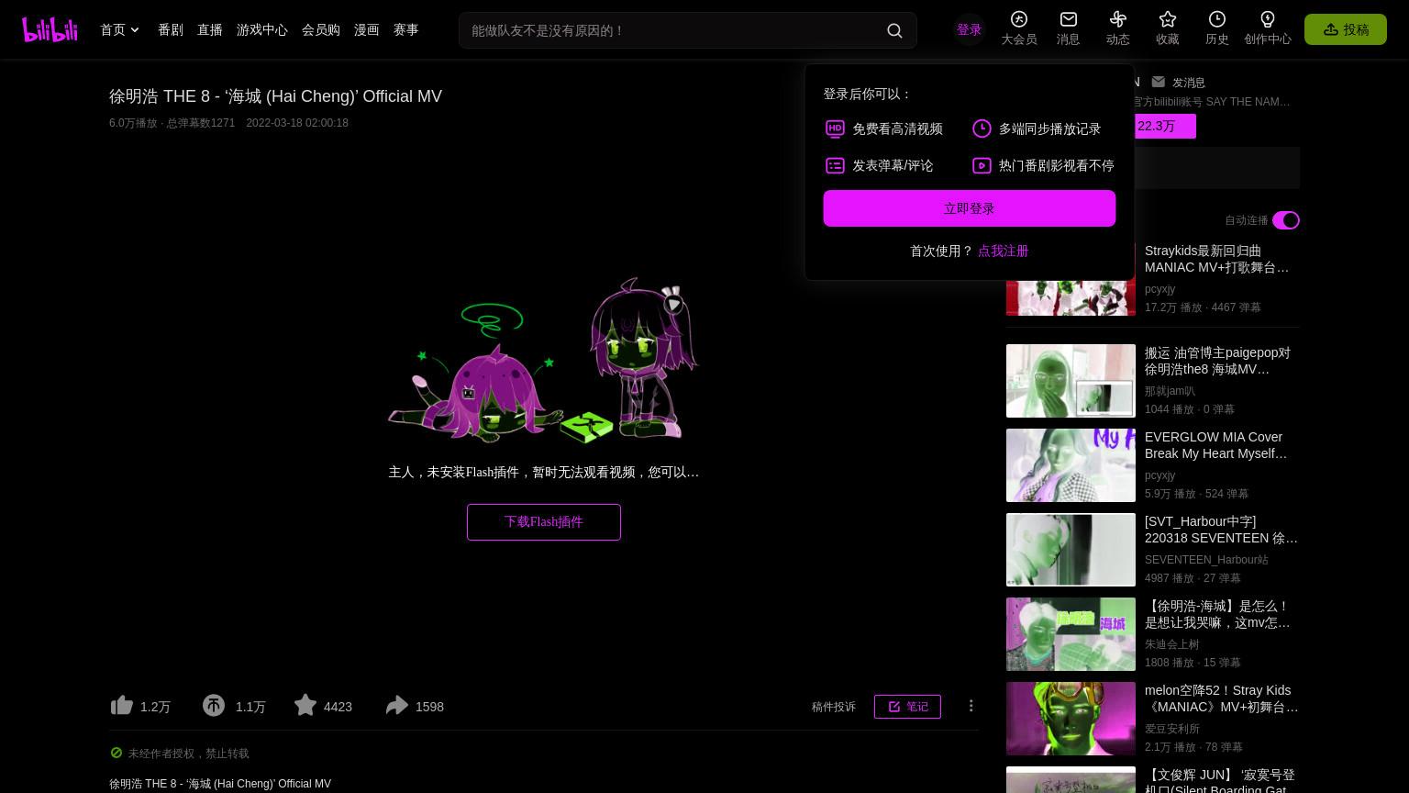Click the 发表弹幕/评论 icon

pos(835,166)
